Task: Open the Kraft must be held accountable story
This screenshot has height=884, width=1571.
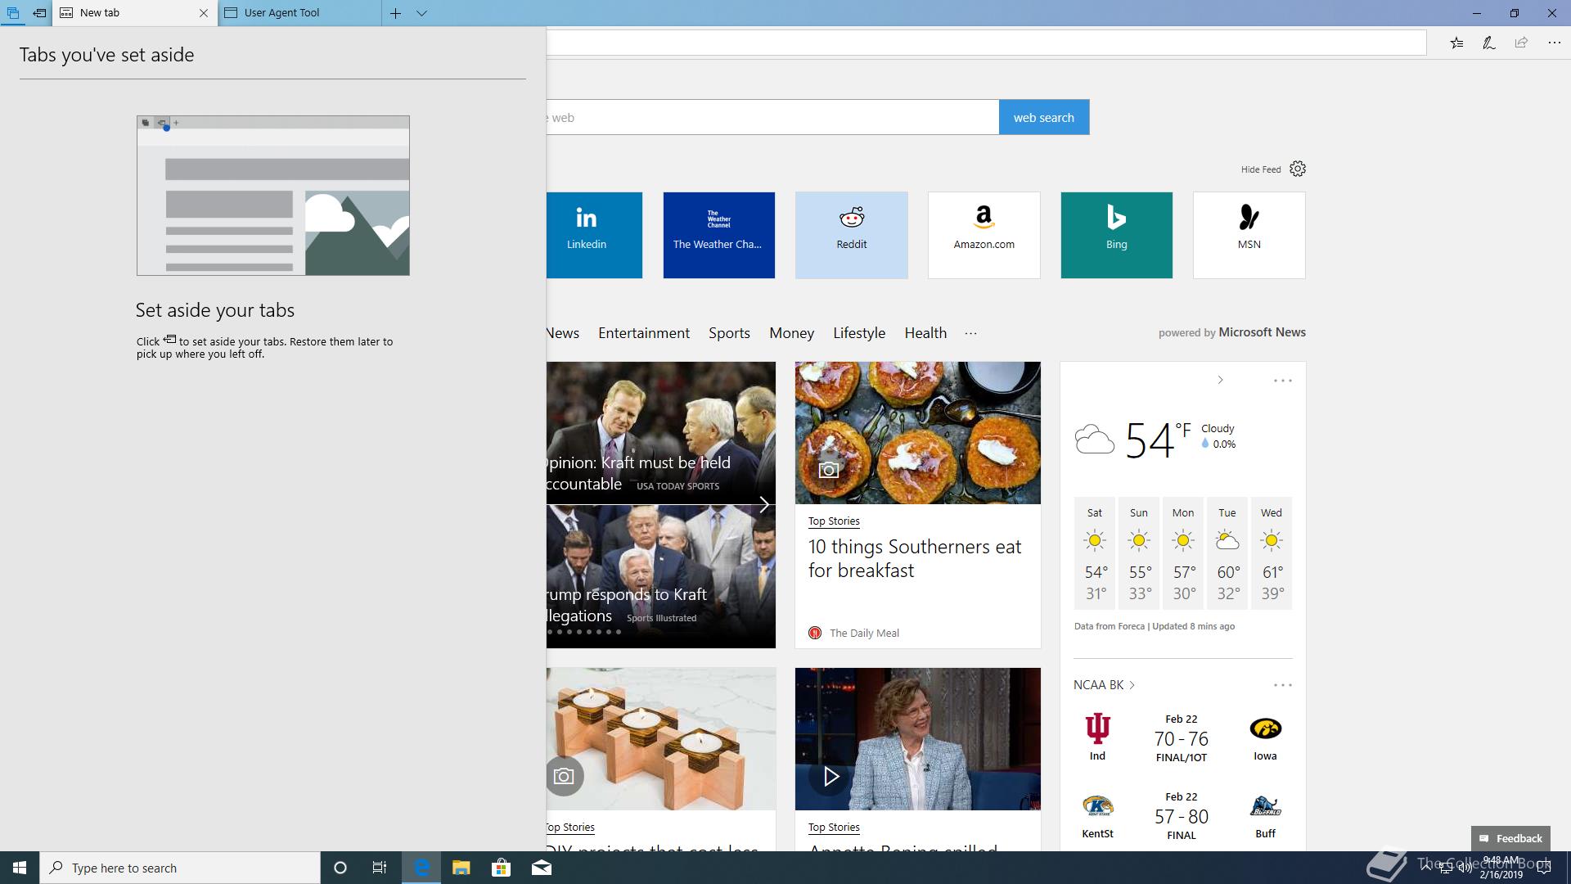Action: tap(638, 473)
